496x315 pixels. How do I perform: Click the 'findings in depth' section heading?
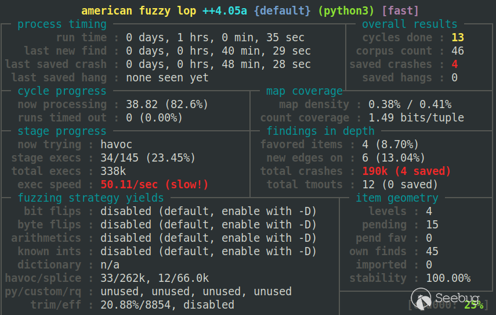pos(320,131)
